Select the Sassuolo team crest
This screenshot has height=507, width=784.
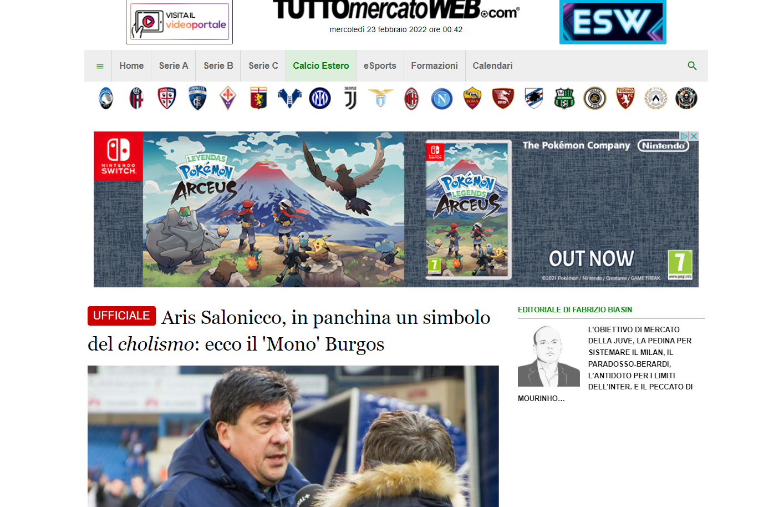(x=564, y=98)
